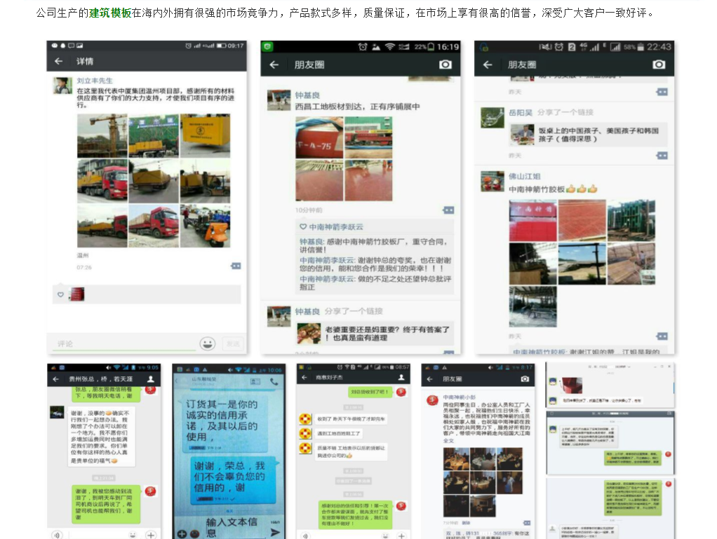Tap back arrow in 详情 screen header
This screenshot has width=717, height=539.
point(59,62)
